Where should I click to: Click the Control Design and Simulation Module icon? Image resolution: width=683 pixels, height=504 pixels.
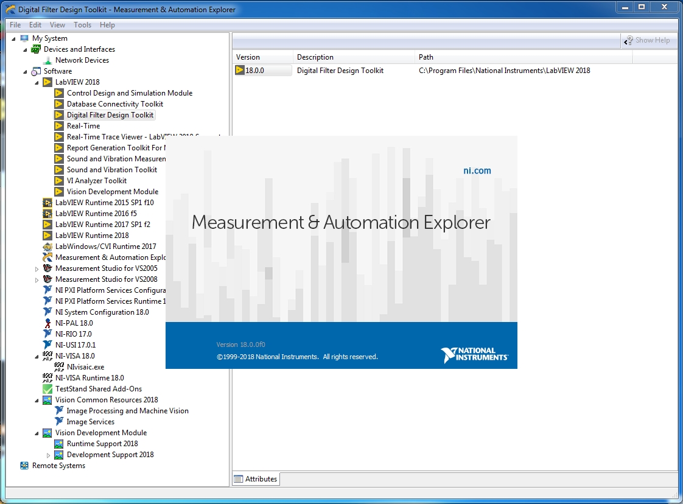pos(59,93)
